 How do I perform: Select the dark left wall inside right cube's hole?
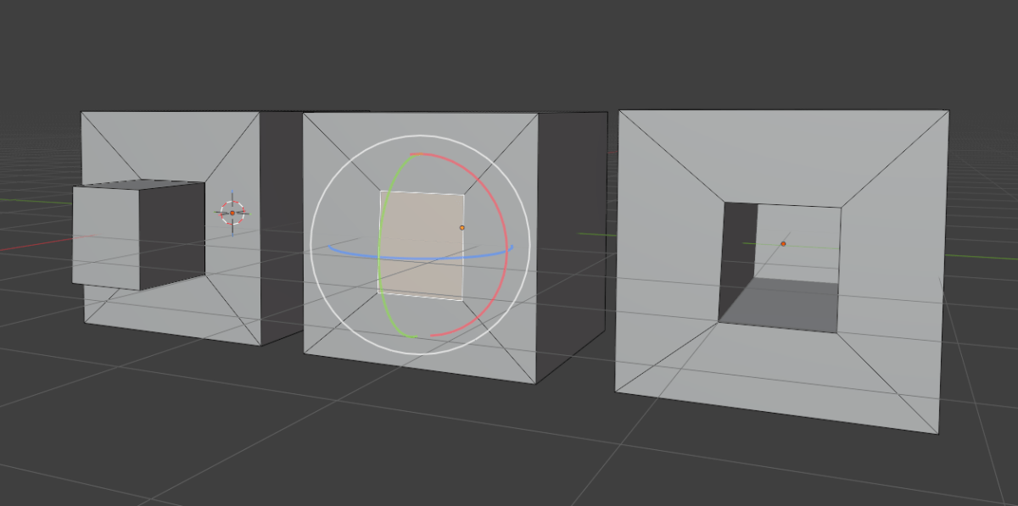tap(738, 259)
